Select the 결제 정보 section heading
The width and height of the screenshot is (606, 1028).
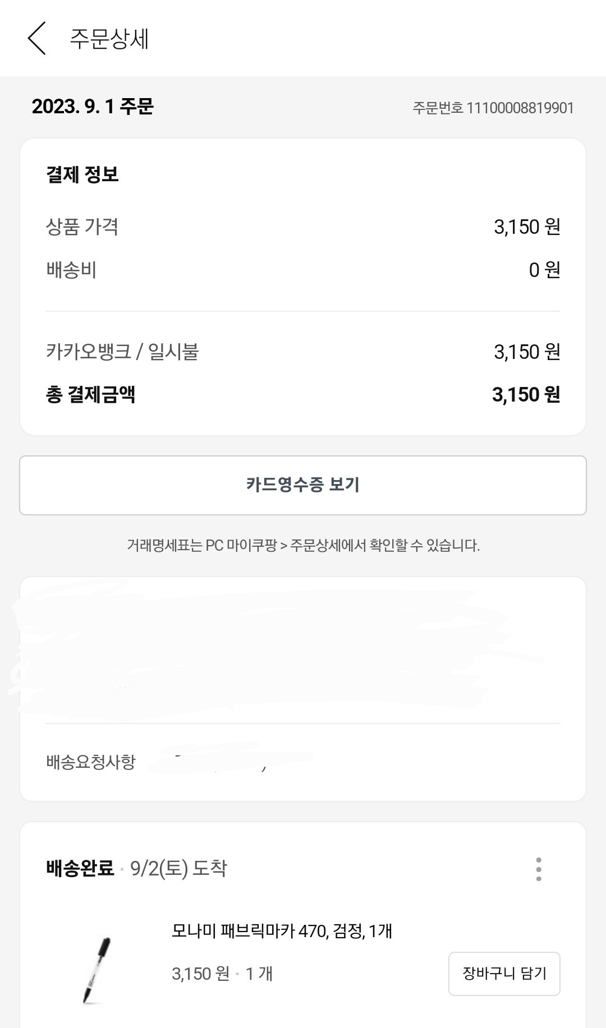click(82, 174)
